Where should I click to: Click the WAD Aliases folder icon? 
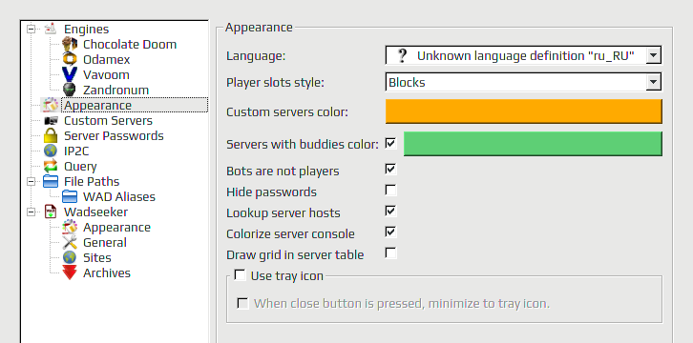70,196
